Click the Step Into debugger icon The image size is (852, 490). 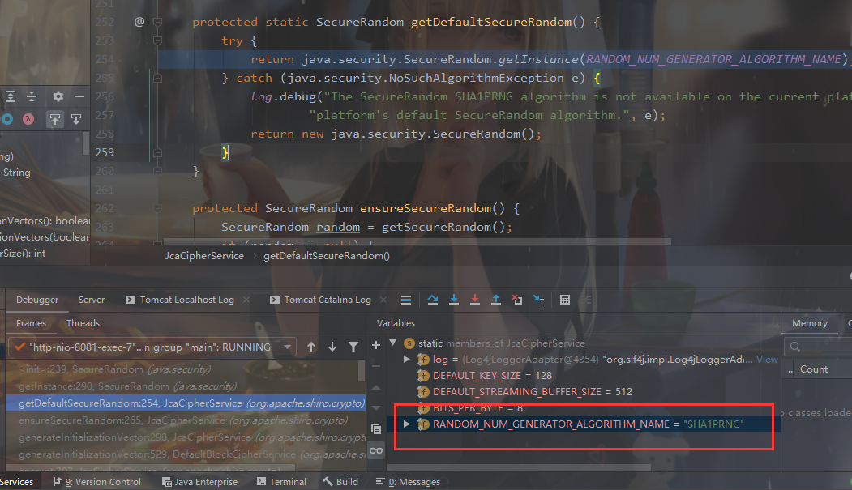[454, 300]
